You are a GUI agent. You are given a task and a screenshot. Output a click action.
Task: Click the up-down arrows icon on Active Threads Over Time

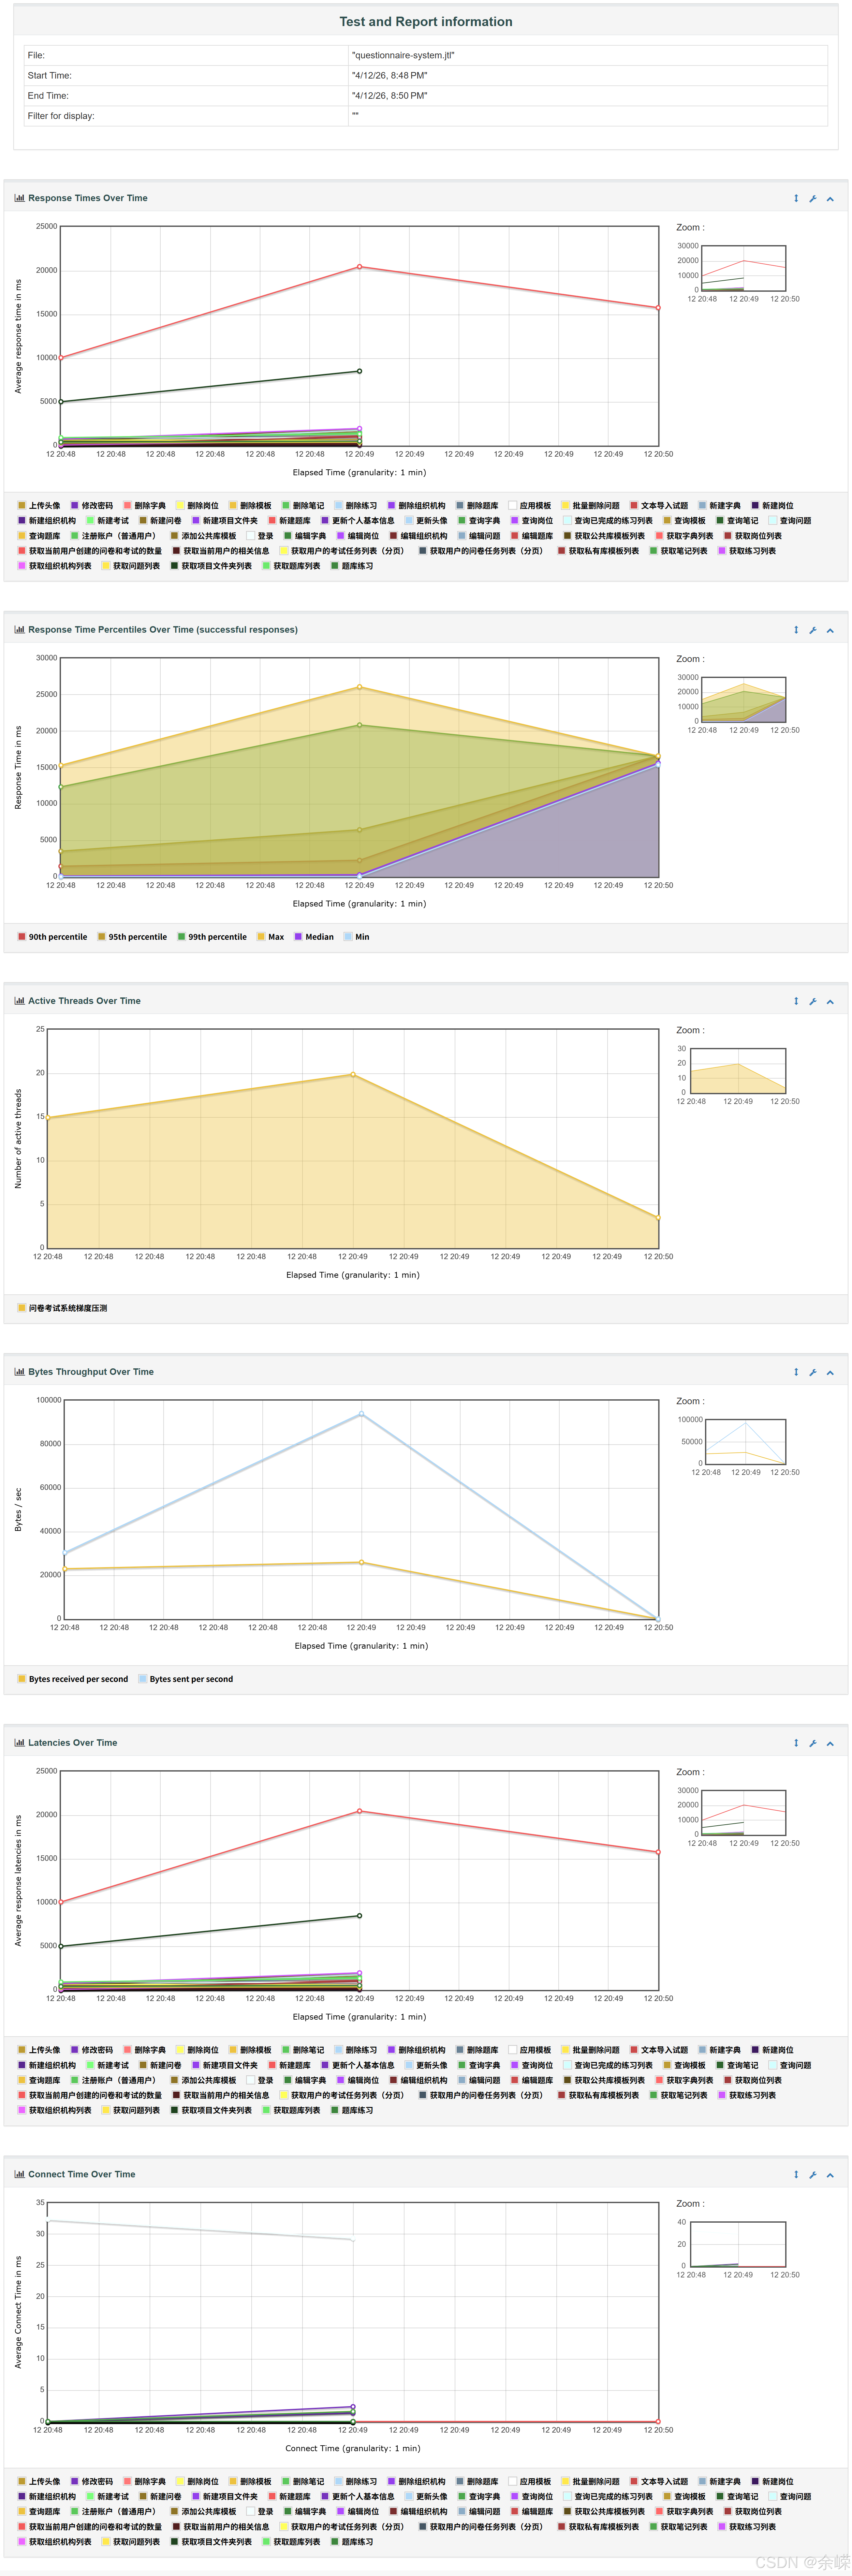796,1001
